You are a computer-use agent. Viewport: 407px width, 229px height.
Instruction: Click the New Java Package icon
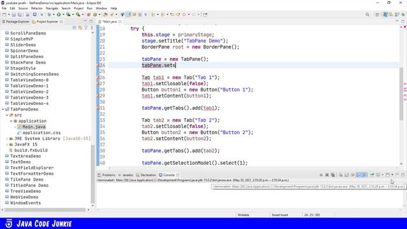coord(89,15)
